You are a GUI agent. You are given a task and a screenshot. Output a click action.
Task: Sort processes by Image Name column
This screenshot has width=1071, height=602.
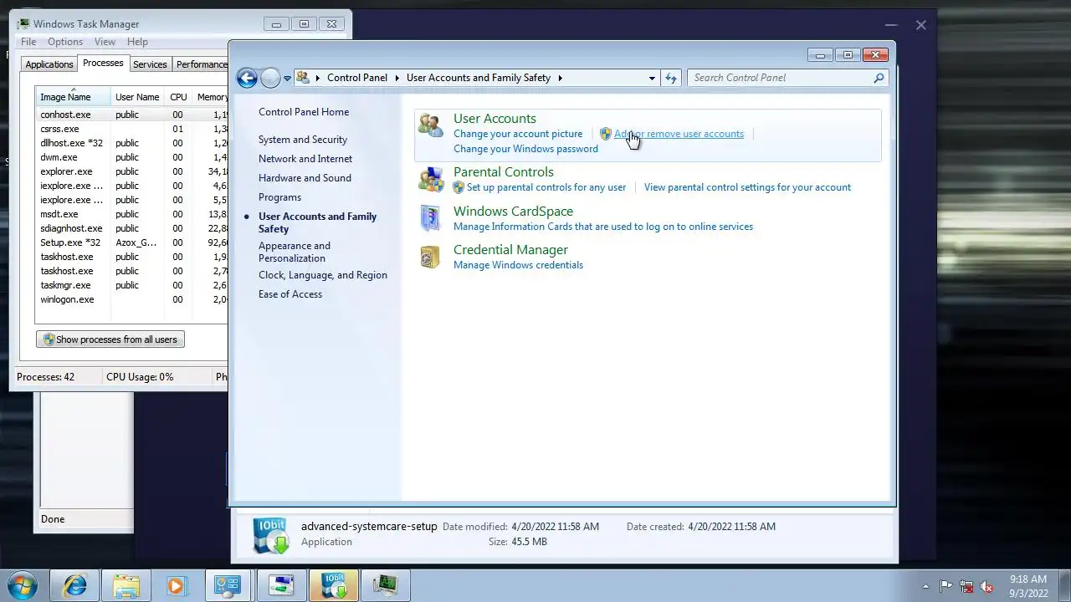point(73,97)
